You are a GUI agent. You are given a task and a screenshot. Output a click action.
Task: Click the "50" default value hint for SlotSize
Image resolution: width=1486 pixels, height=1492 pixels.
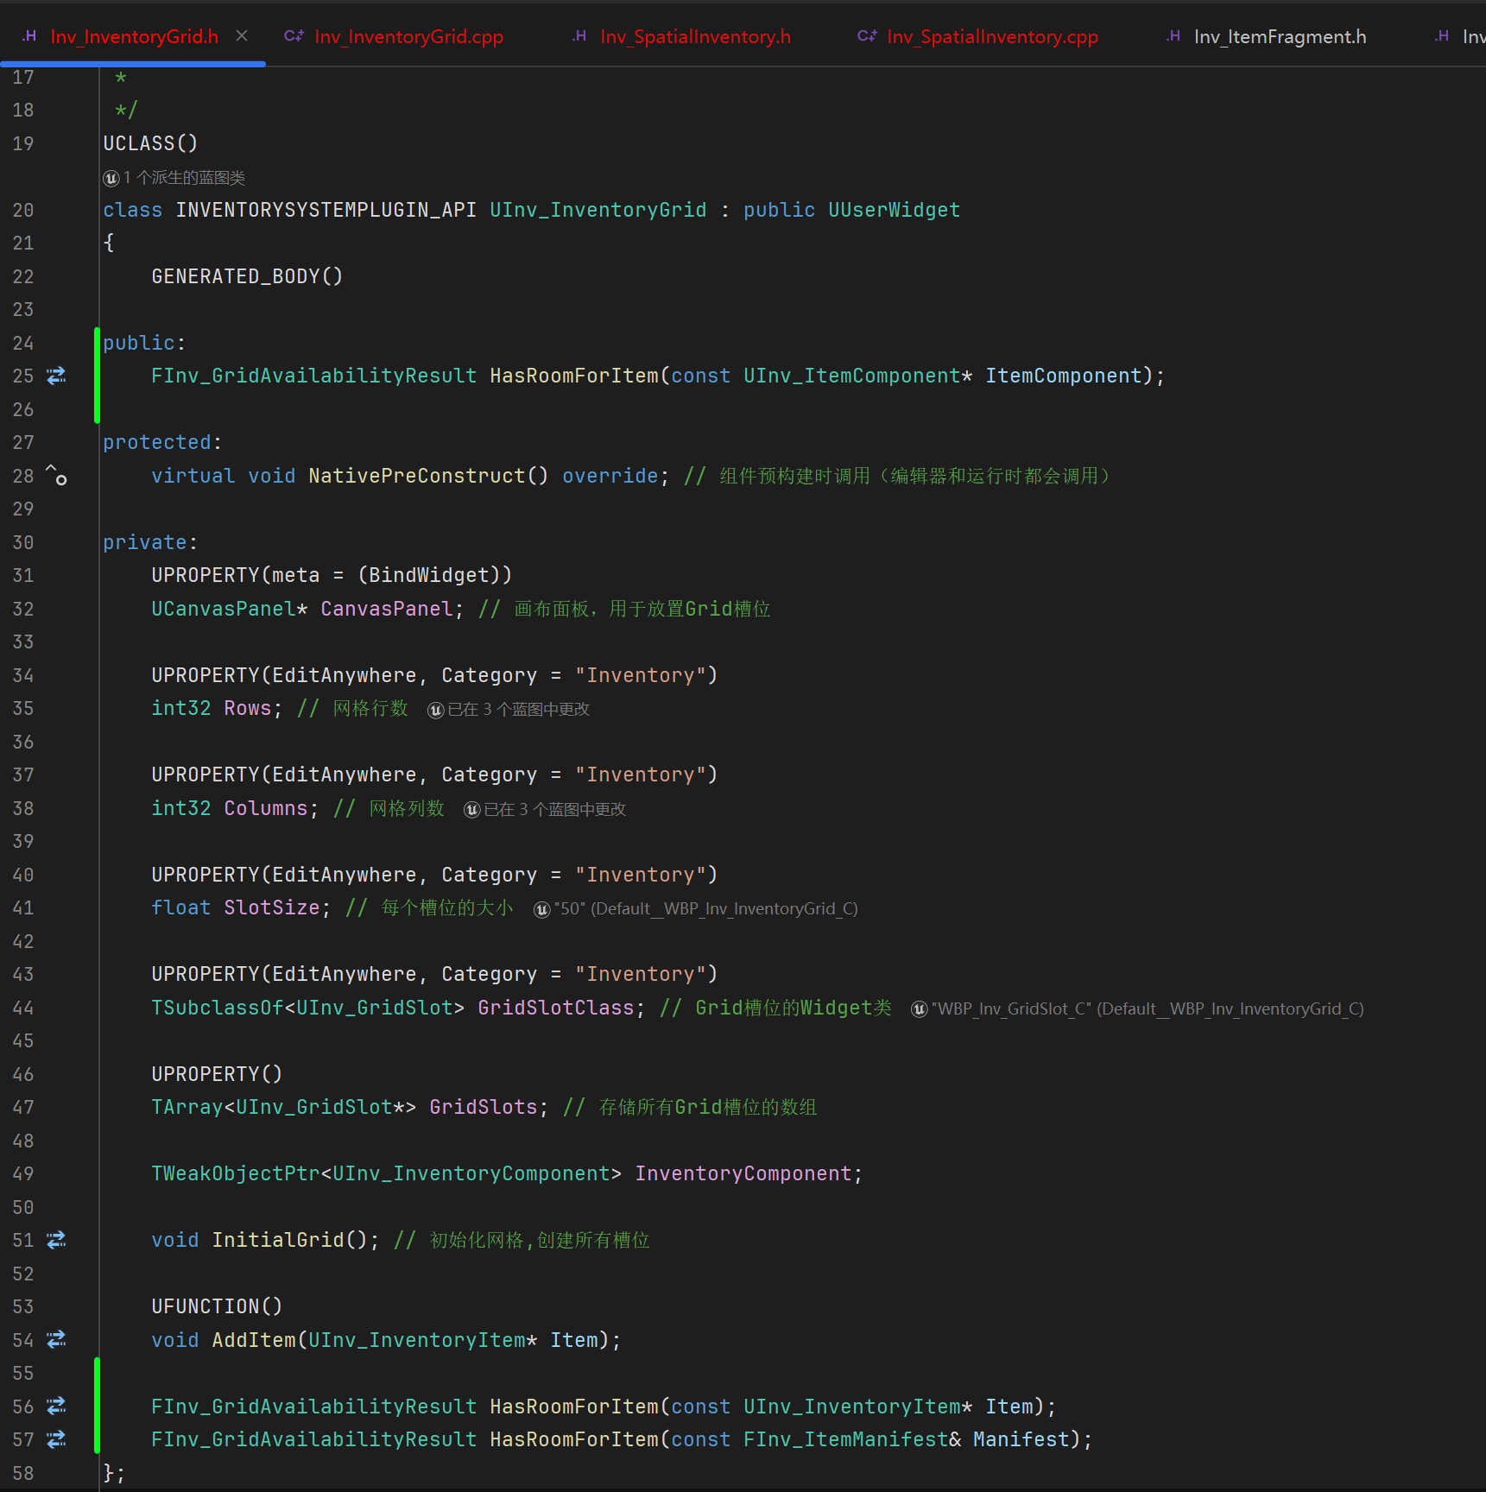(705, 909)
